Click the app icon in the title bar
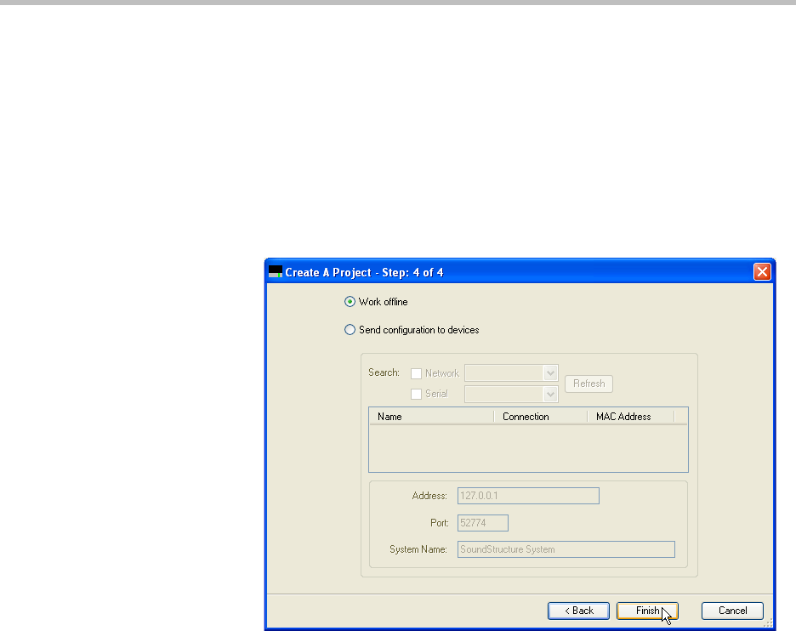This screenshot has width=796, height=631. (x=275, y=272)
